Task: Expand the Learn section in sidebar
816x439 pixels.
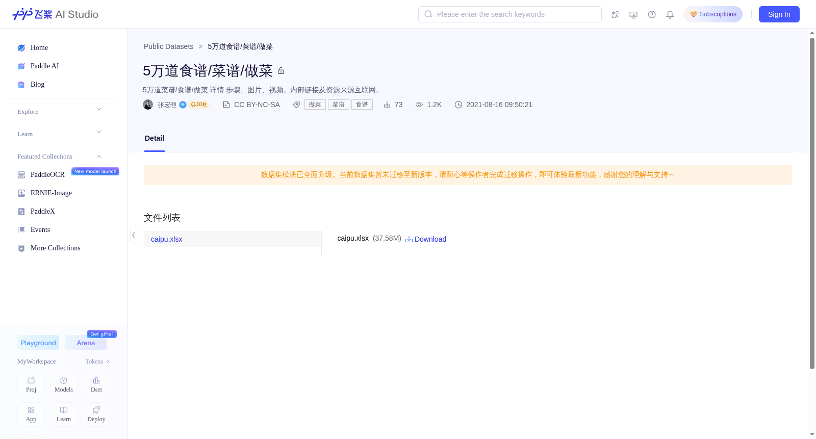Action: coord(99,132)
